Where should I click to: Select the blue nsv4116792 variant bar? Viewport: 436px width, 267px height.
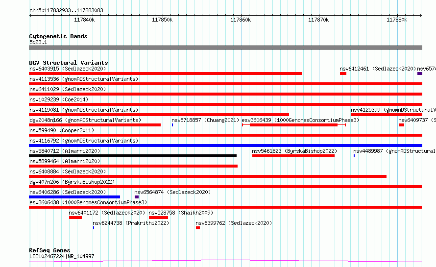tap(225, 146)
